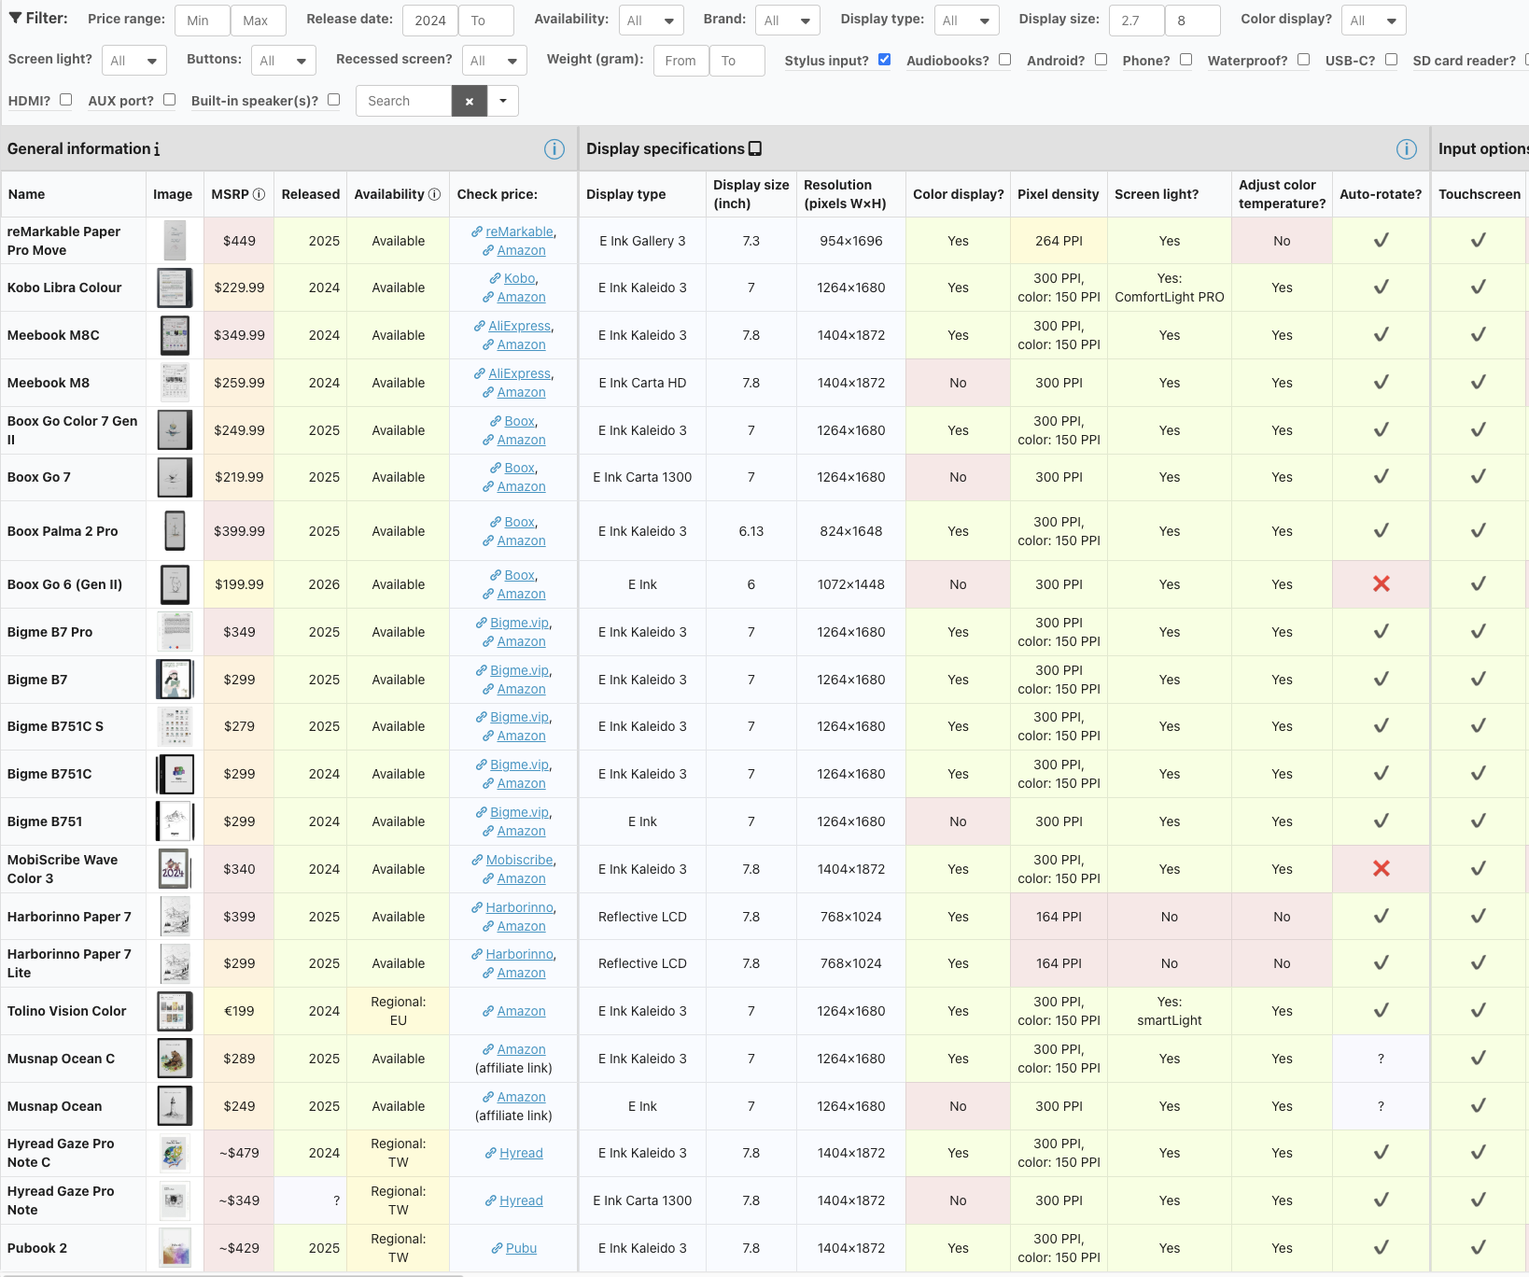Click the touchscreen checkmark for Pubook 2
The image size is (1529, 1277).
tap(1479, 1248)
